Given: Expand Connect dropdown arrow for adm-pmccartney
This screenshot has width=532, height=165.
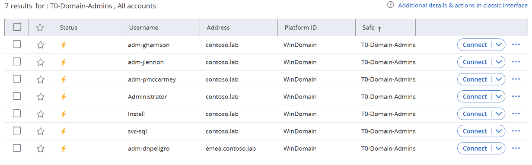Looking at the screenshot, I should coord(498,79).
